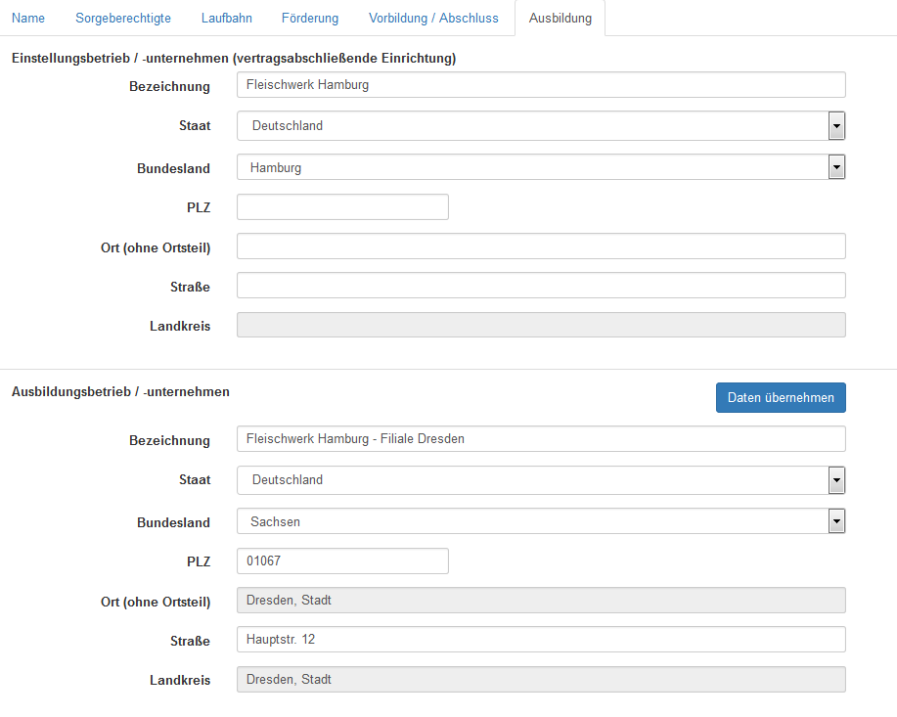Click the empty Landkreis field of Einstellungsbetrieb
This screenshot has height=717, width=897.
[x=541, y=325]
